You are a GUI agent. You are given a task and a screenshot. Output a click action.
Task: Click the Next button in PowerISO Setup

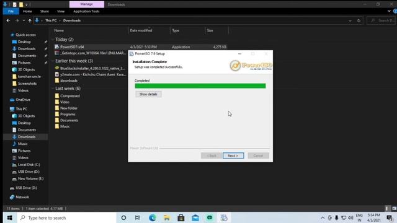[233, 155]
